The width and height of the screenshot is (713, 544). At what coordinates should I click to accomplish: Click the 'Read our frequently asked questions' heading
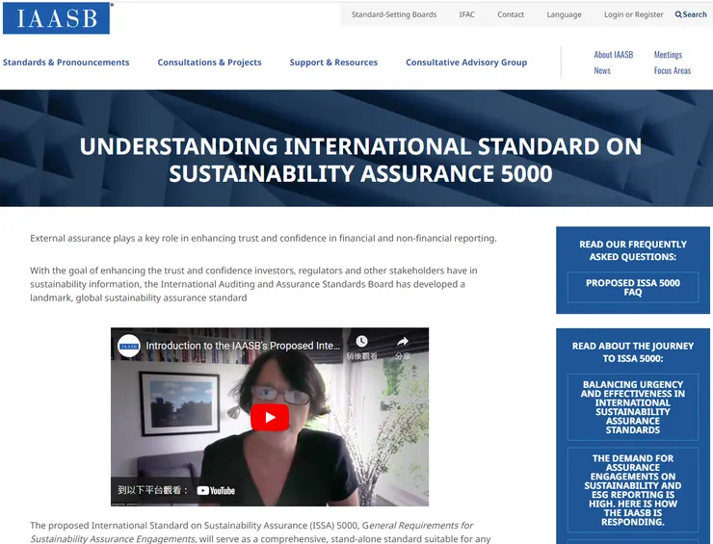(x=633, y=250)
